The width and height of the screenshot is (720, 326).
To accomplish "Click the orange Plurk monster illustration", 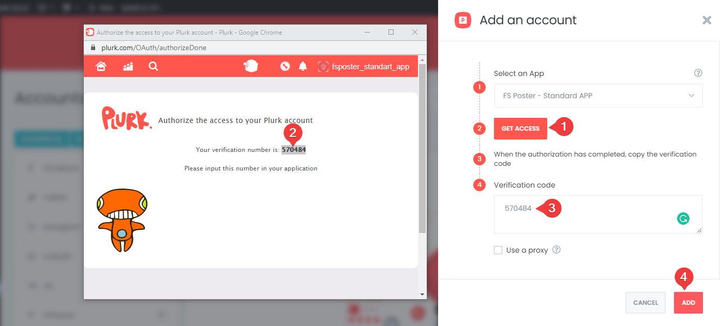I will [x=122, y=220].
